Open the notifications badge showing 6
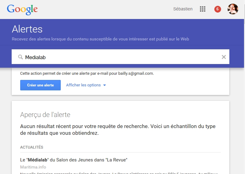The height and width of the screenshot is (174, 245). 217,9
